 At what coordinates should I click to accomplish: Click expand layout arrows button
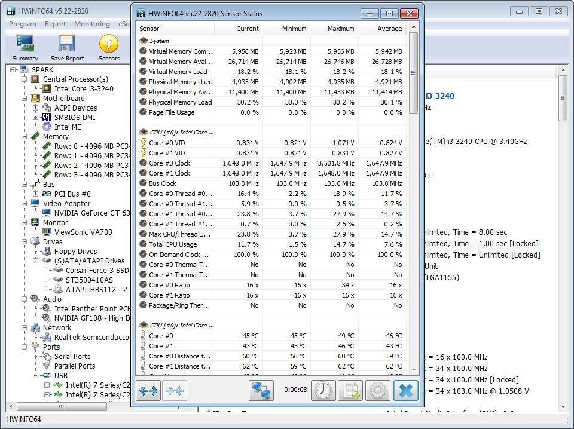pos(148,391)
